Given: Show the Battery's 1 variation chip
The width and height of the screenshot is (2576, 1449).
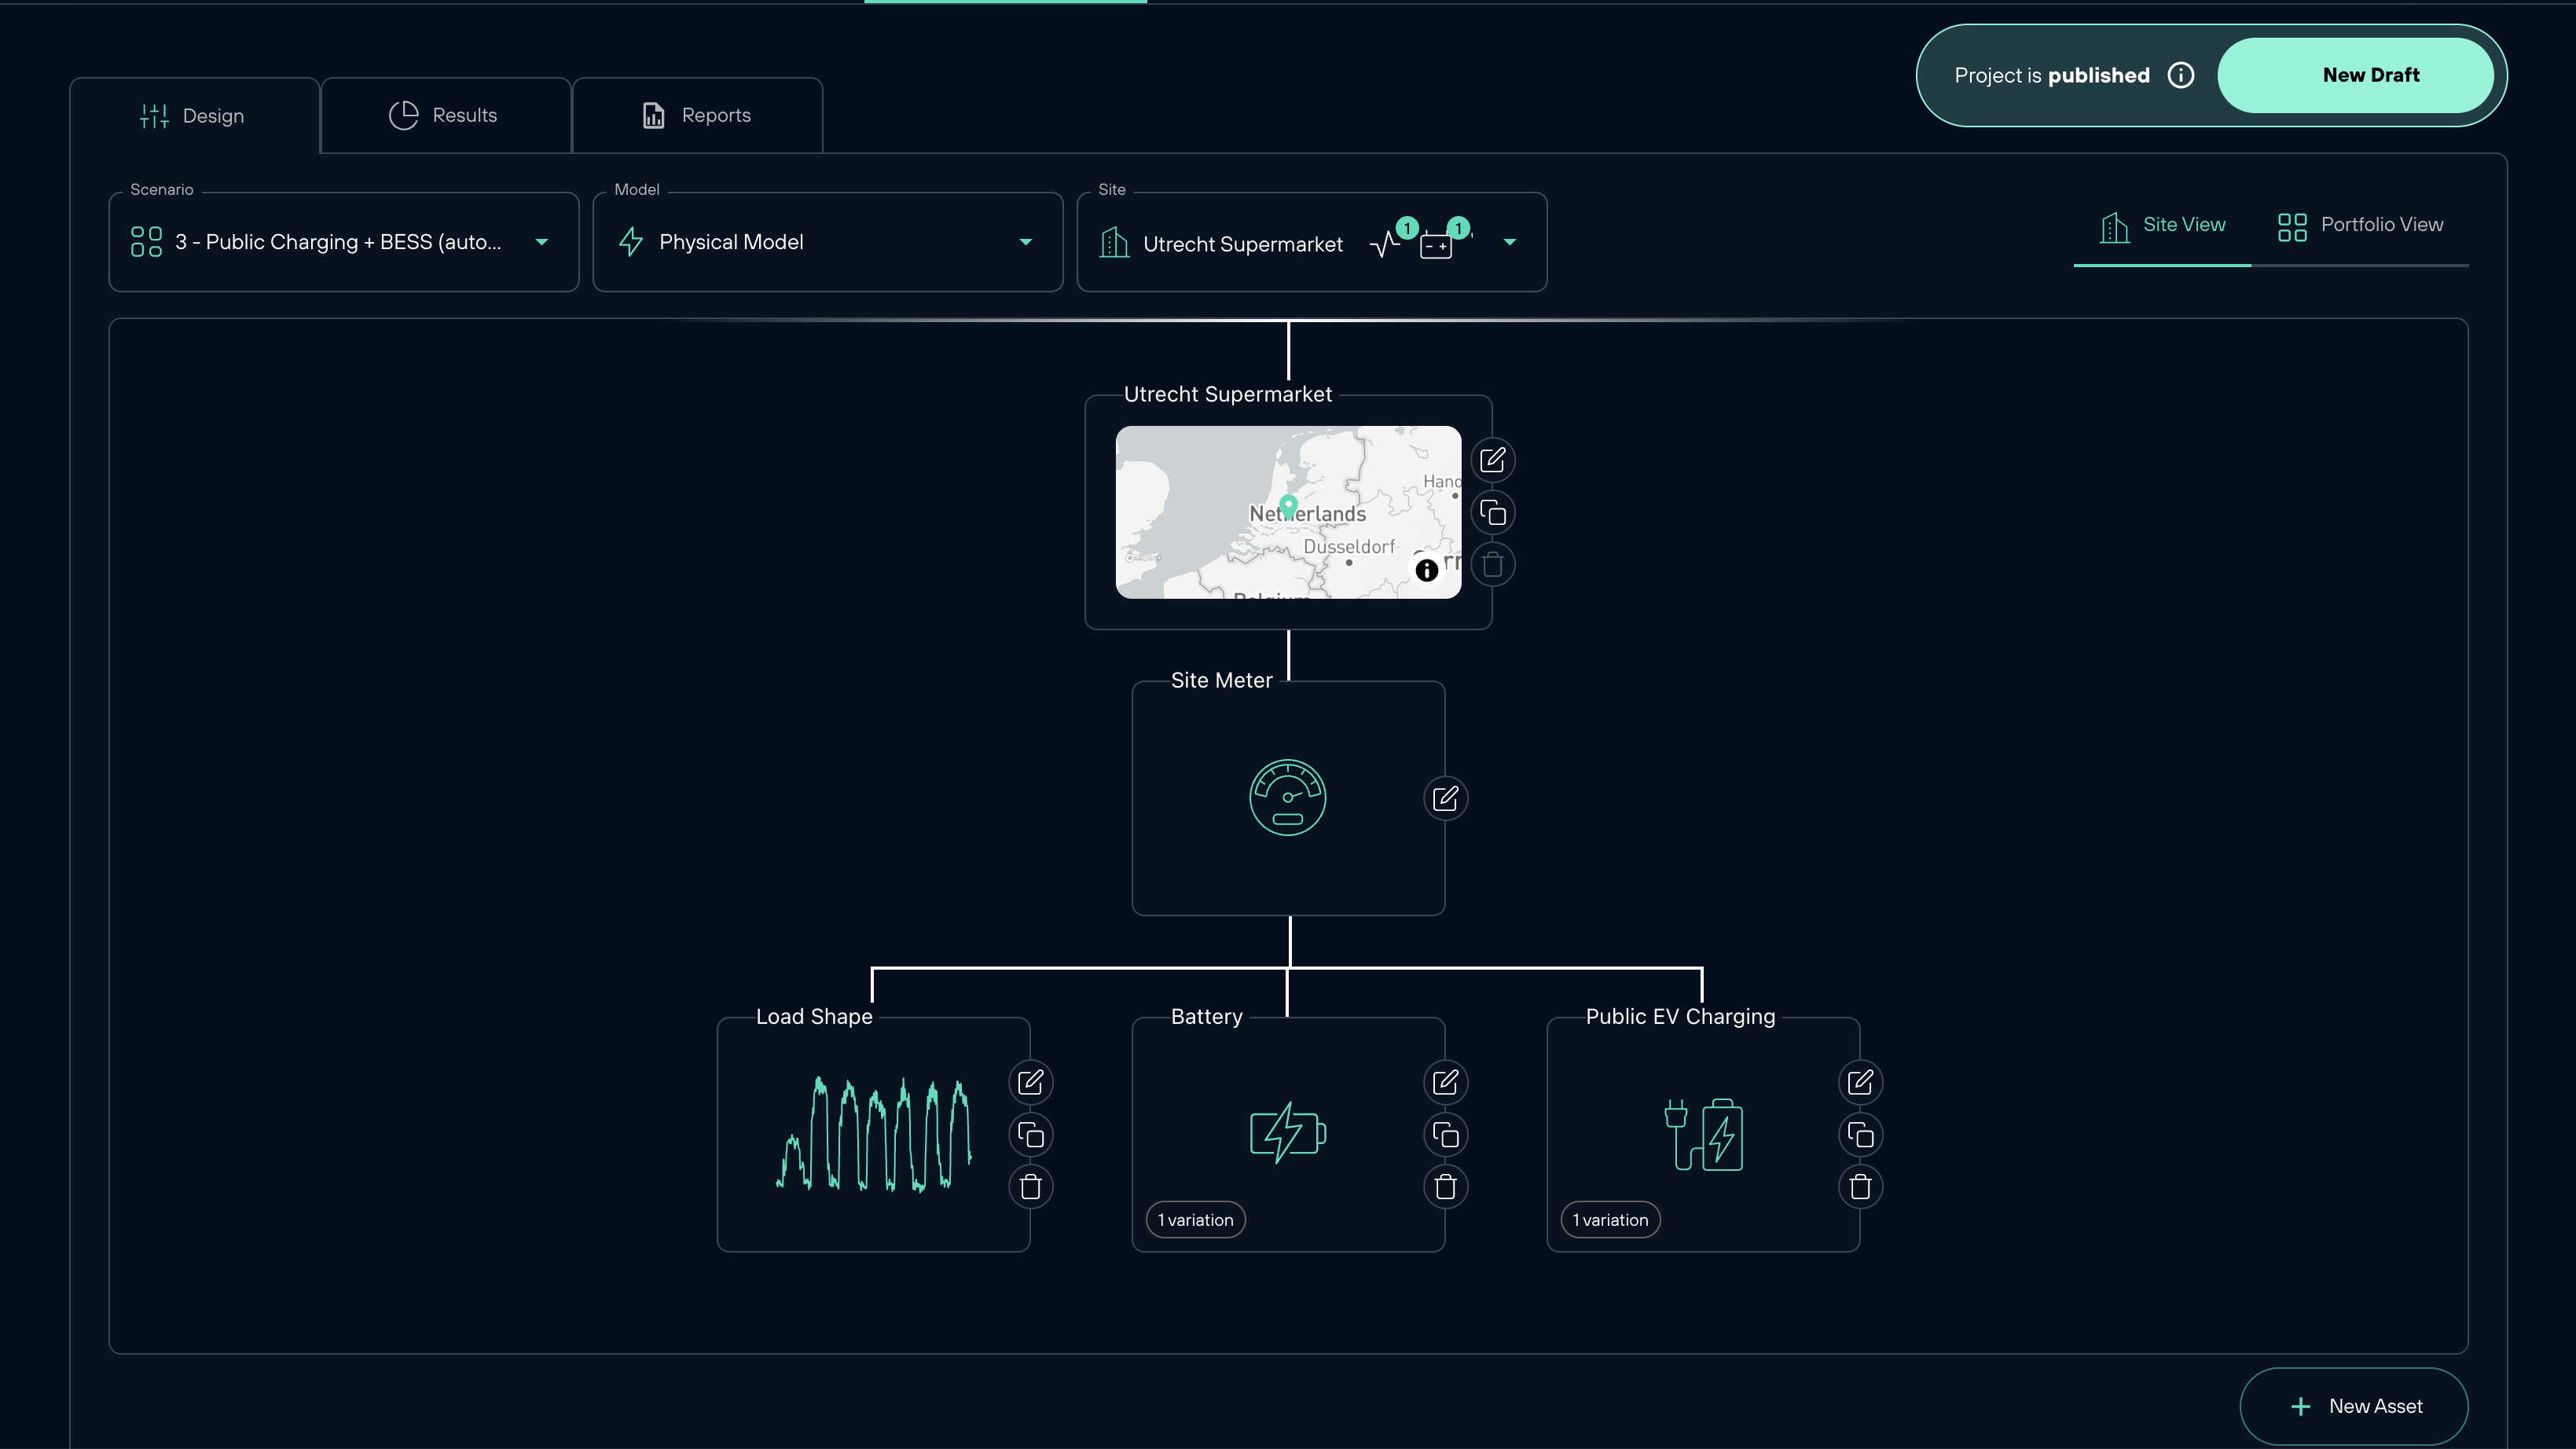Looking at the screenshot, I should click(1195, 1219).
